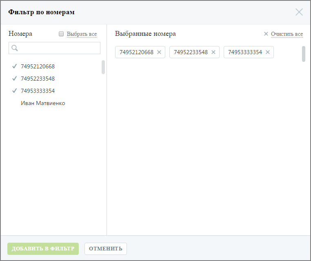Click the selected numbers panel scrollbar

(304, 54)
